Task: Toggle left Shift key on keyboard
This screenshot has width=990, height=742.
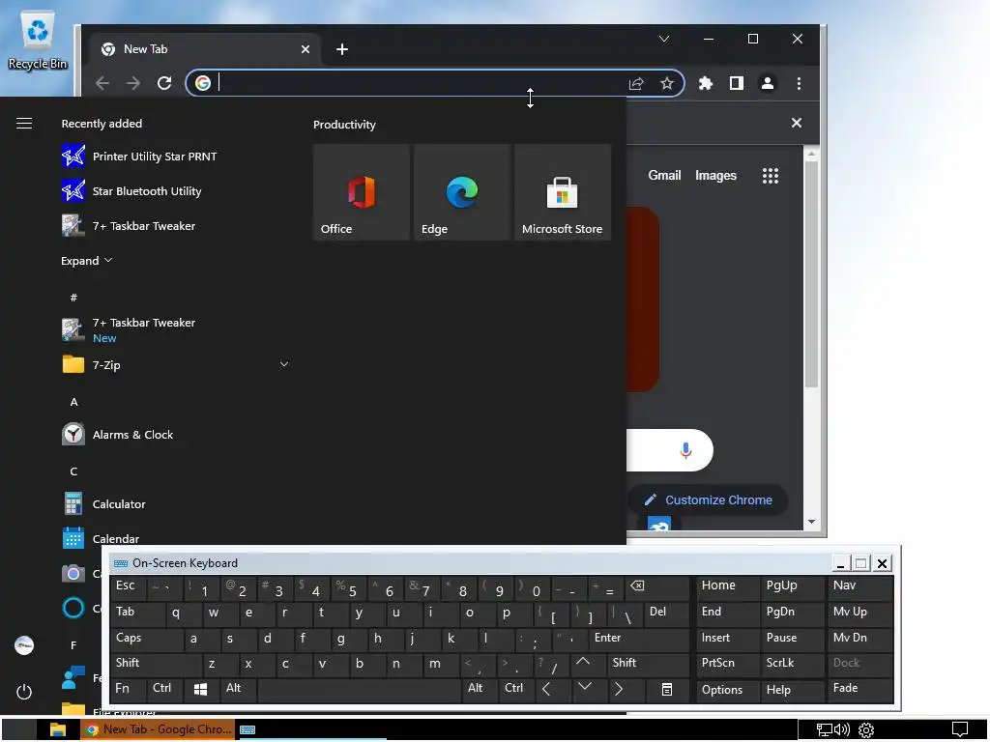Action: 155,664
